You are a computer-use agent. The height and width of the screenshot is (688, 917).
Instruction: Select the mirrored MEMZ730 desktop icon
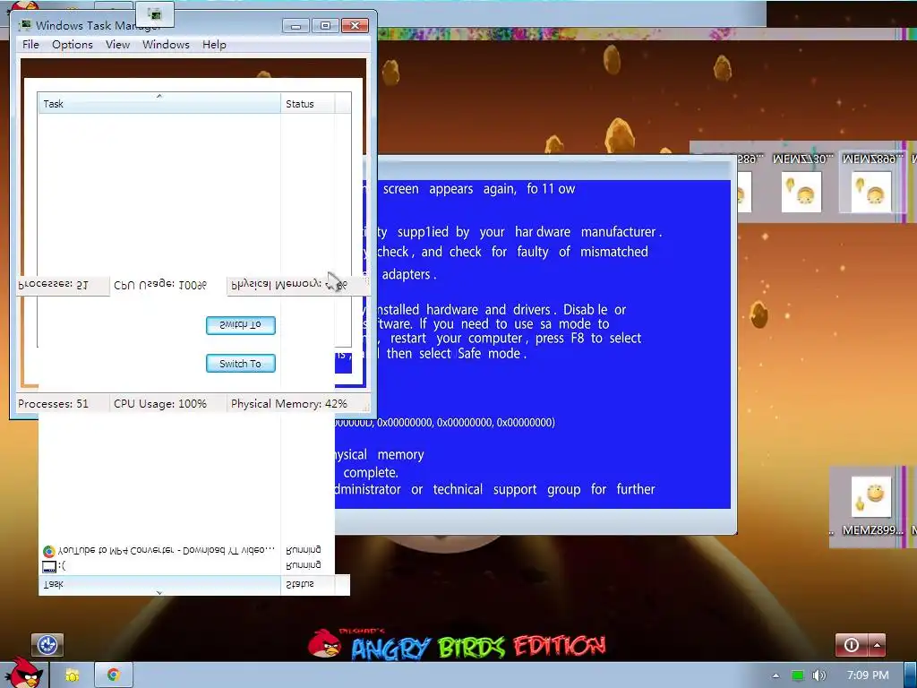(801, 183)
